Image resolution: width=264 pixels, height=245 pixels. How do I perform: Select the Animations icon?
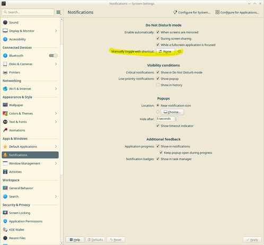5,130
